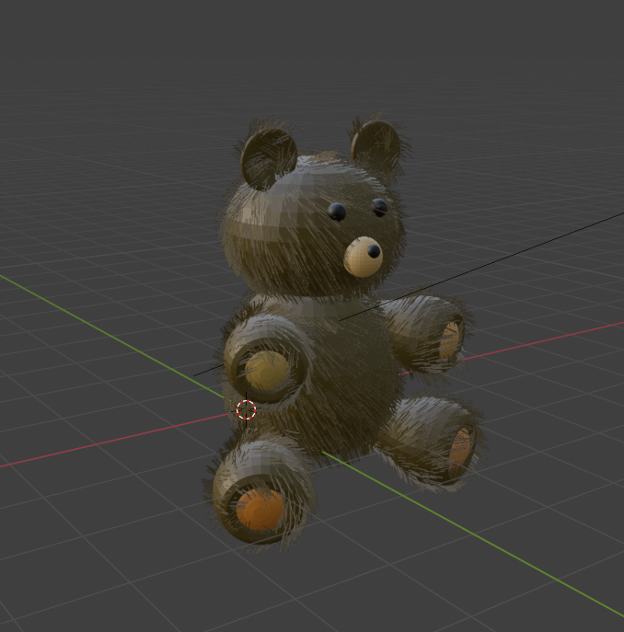Select the bear's larger near ear
The width and height of the screenshot is (624, 632).
[268, 159]
